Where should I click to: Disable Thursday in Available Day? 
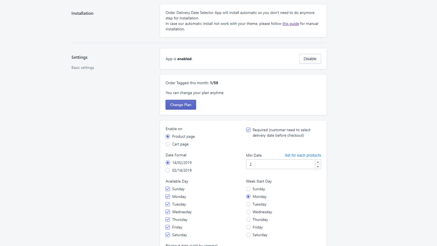click(x=168, y=219)
